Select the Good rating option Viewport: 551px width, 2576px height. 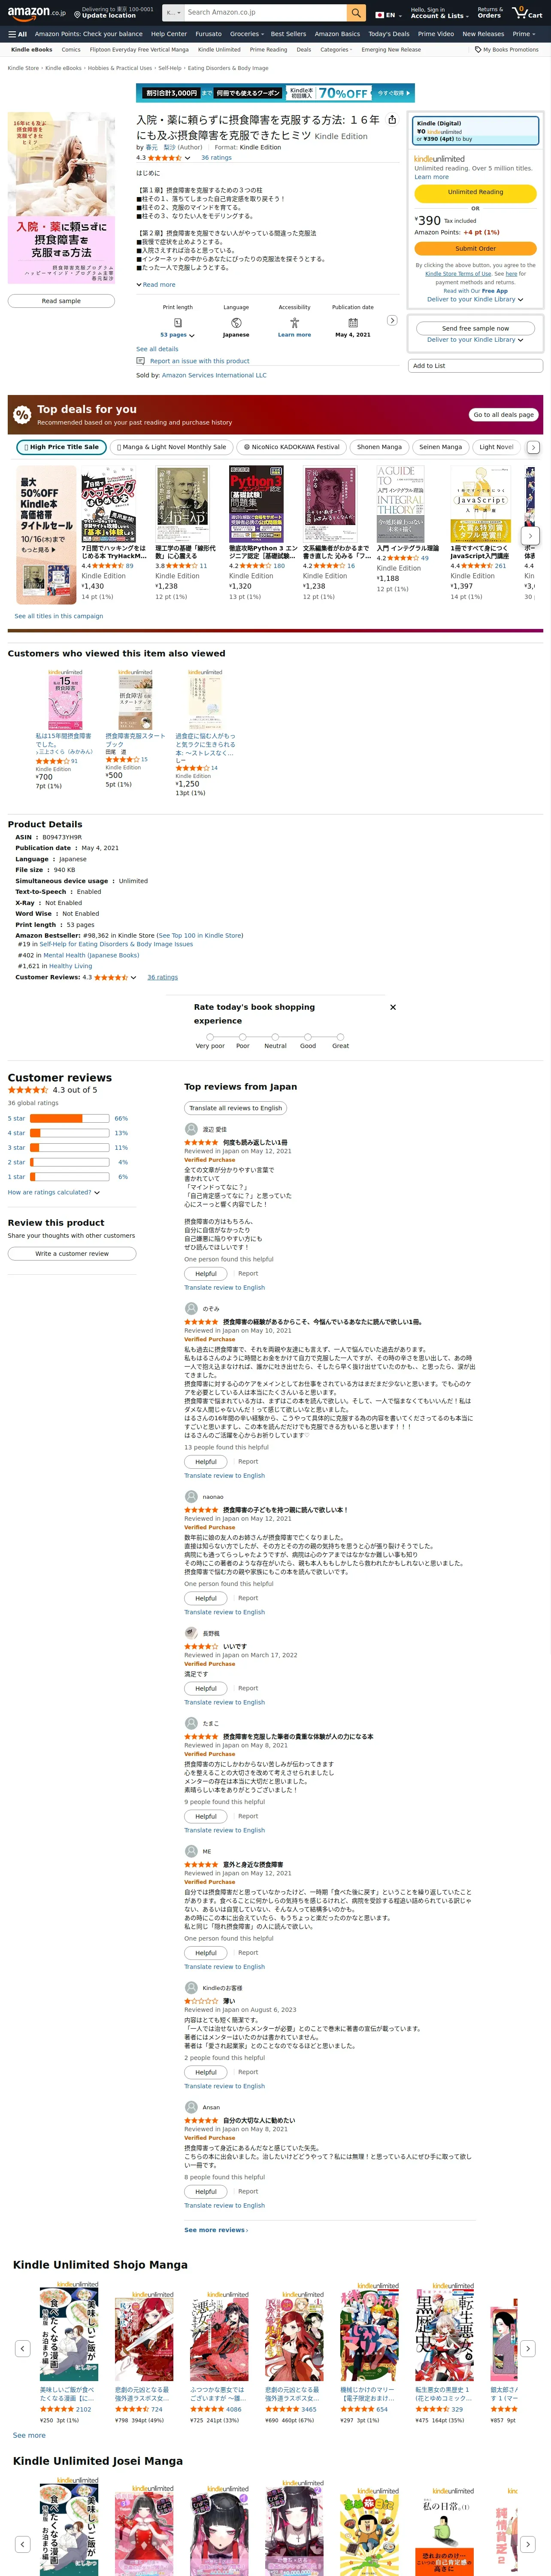308,1036
